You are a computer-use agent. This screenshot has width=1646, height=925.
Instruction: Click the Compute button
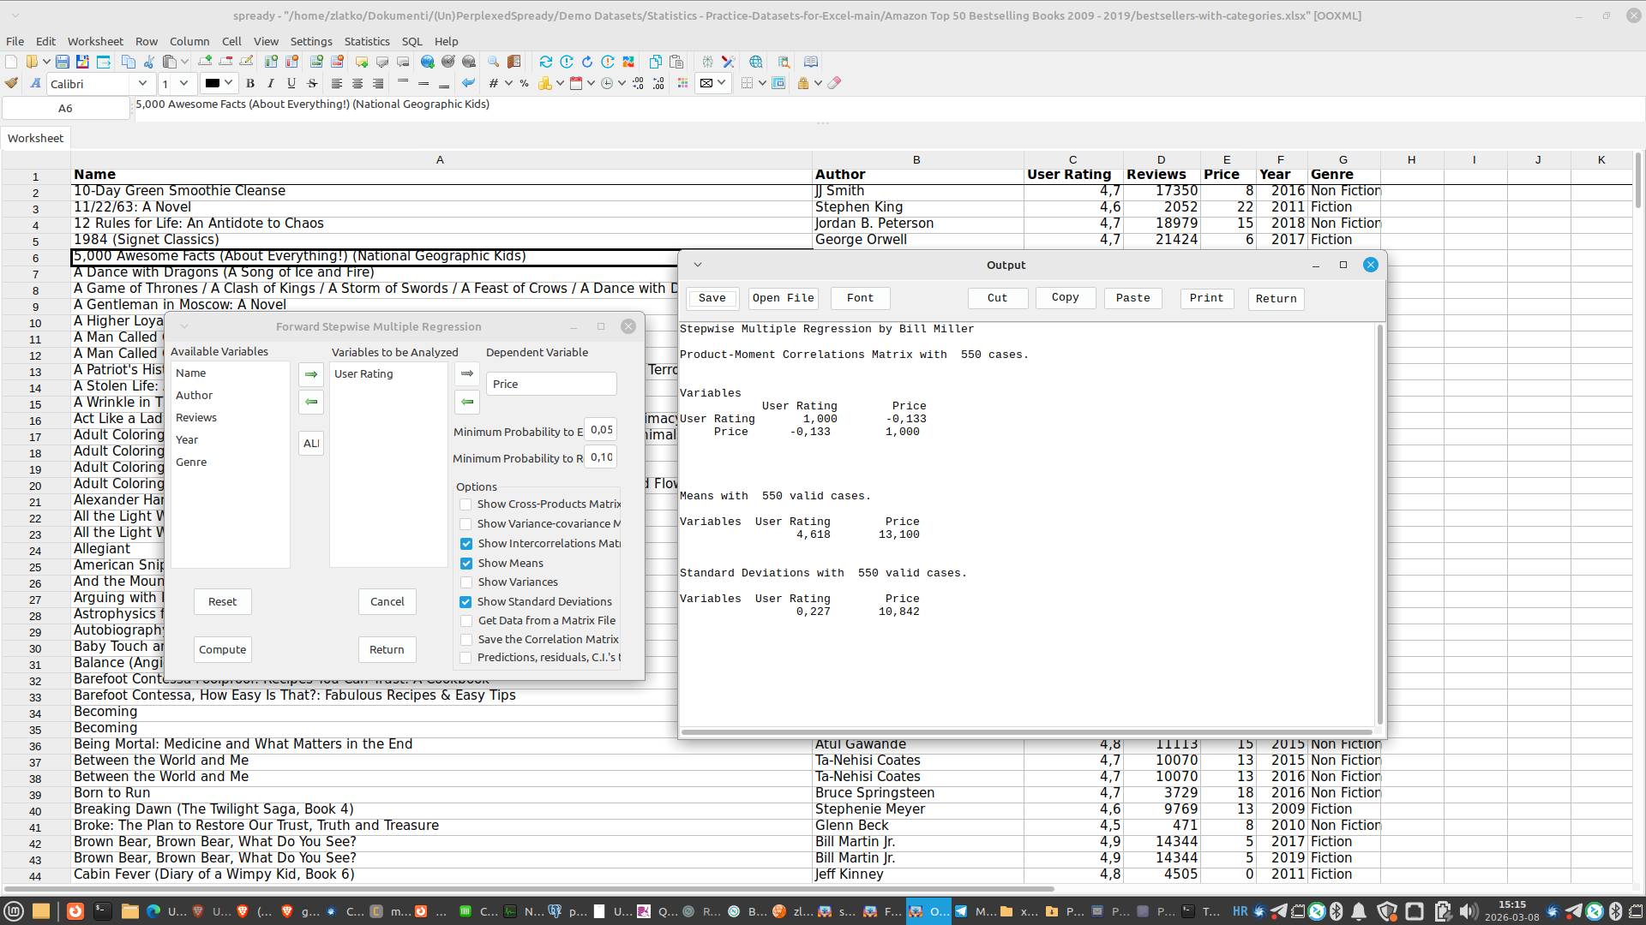point(222,649)
